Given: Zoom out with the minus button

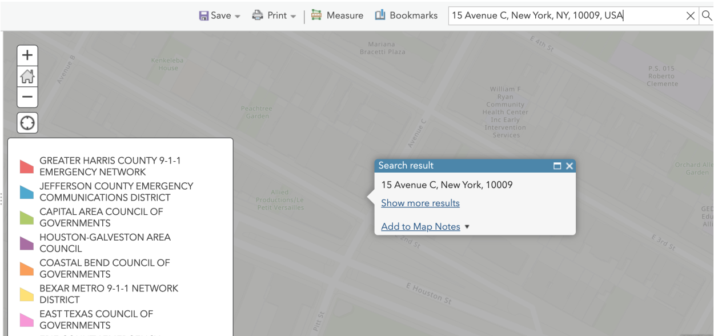Looking at the screenshot, I should [x=27, y=97].
